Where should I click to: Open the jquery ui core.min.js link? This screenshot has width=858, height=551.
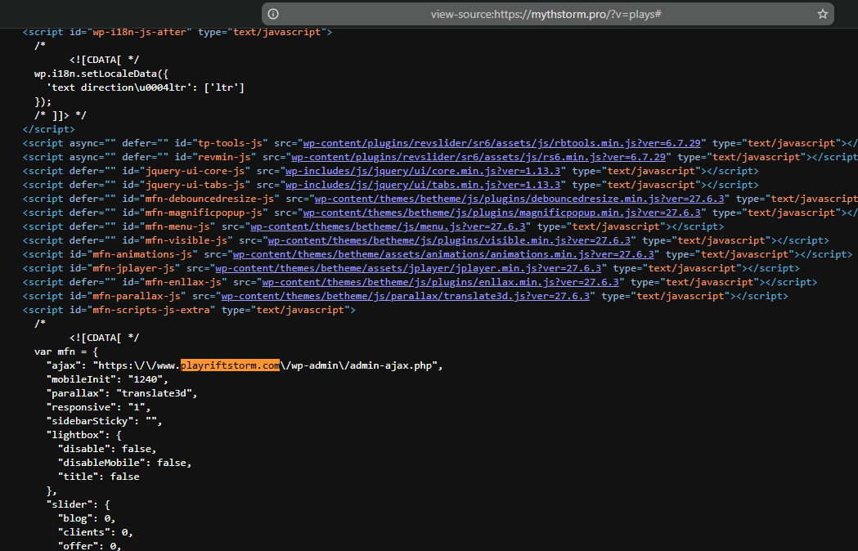(x=423, y=171)
